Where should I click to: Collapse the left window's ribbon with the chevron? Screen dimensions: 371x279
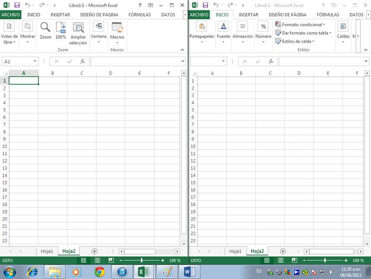point(182,50)
